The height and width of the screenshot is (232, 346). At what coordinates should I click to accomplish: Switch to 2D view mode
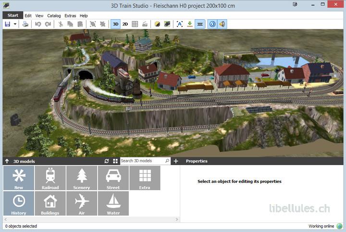click(x=125, y=24)
